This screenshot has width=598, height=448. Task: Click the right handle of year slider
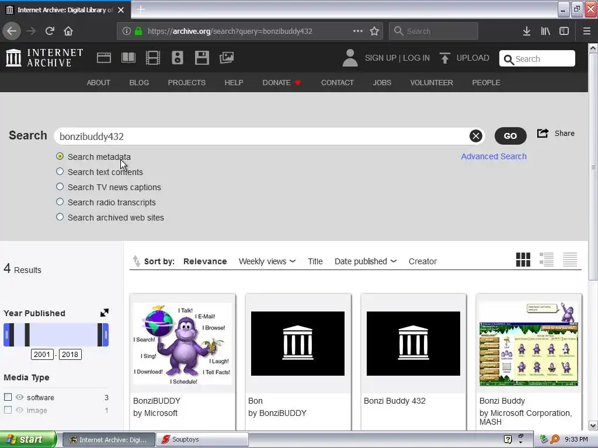(x=106, y=335)
